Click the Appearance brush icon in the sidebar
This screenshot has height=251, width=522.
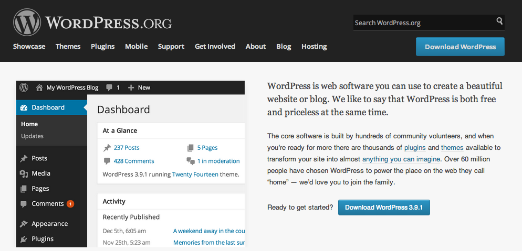click(x=24, y=224)
